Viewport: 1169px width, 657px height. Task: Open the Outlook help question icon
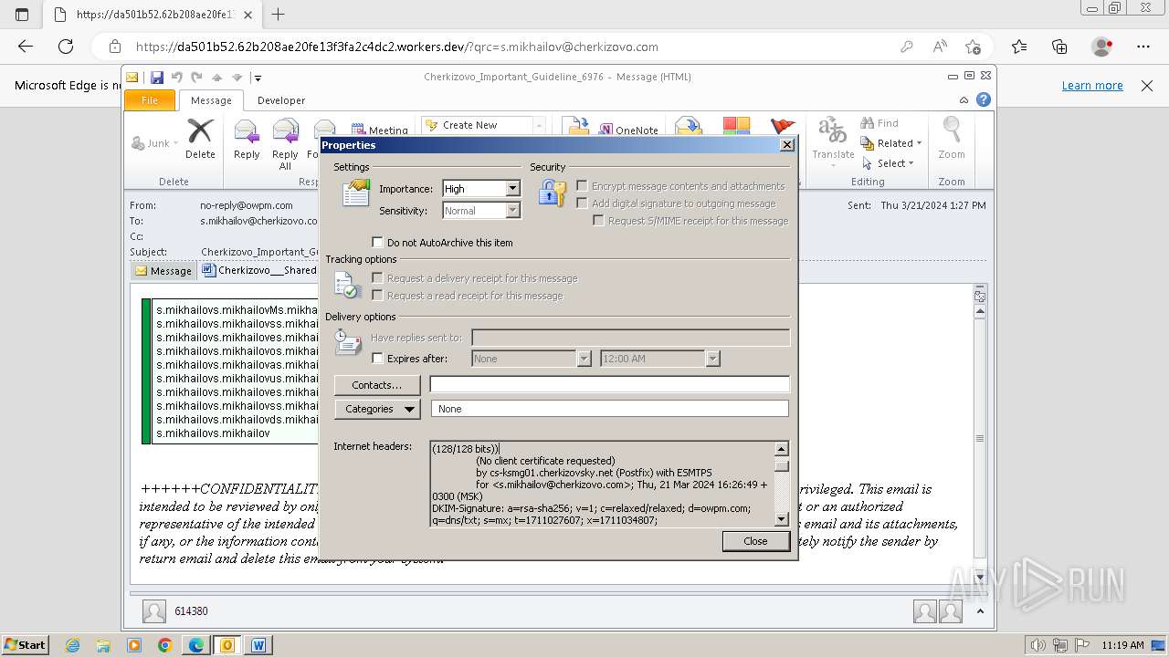click(984, 100)
